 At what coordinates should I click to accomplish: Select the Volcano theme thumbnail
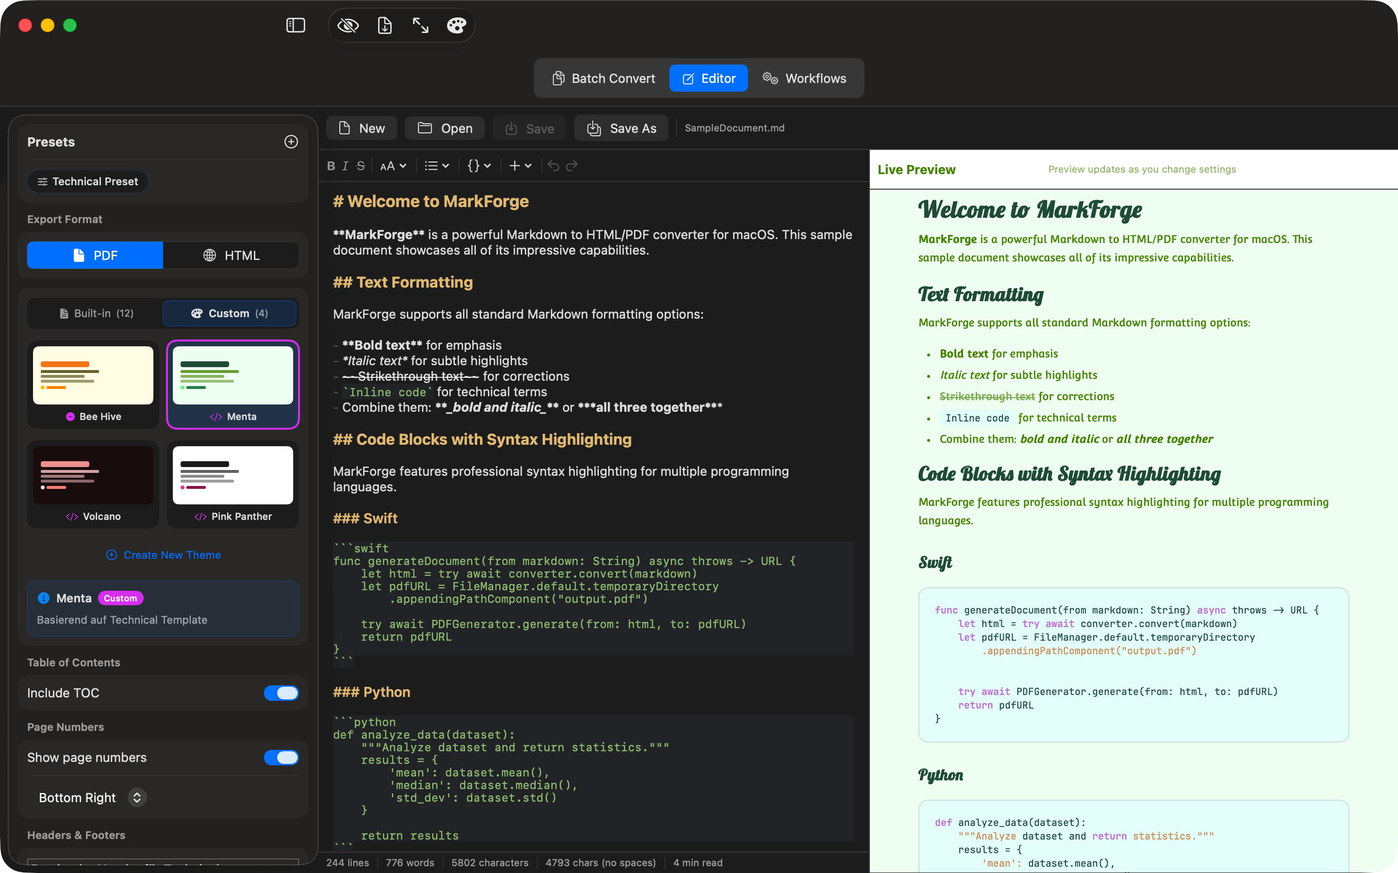(93, 485)
